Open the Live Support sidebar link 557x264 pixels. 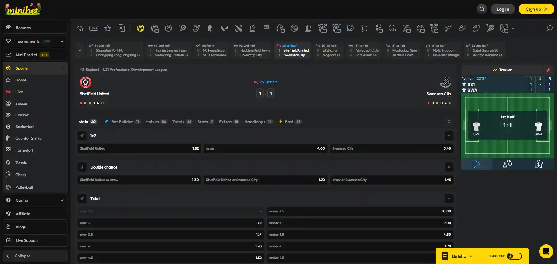coord(35,240)
